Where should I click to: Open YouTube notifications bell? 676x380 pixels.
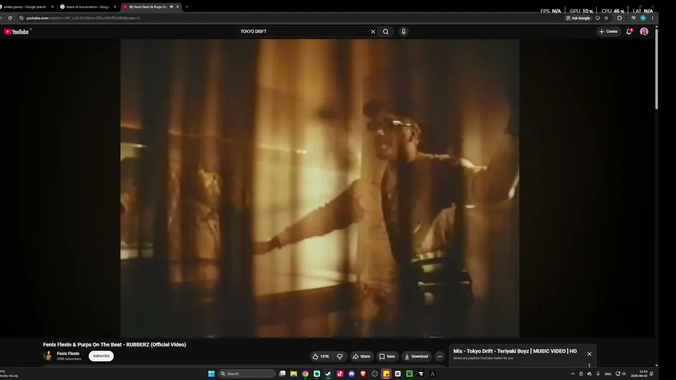point(629,32)
